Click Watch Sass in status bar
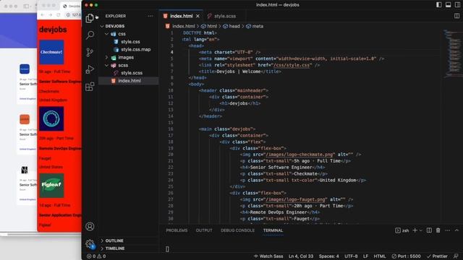The image size is (463, 260). [x=268, y=256]
